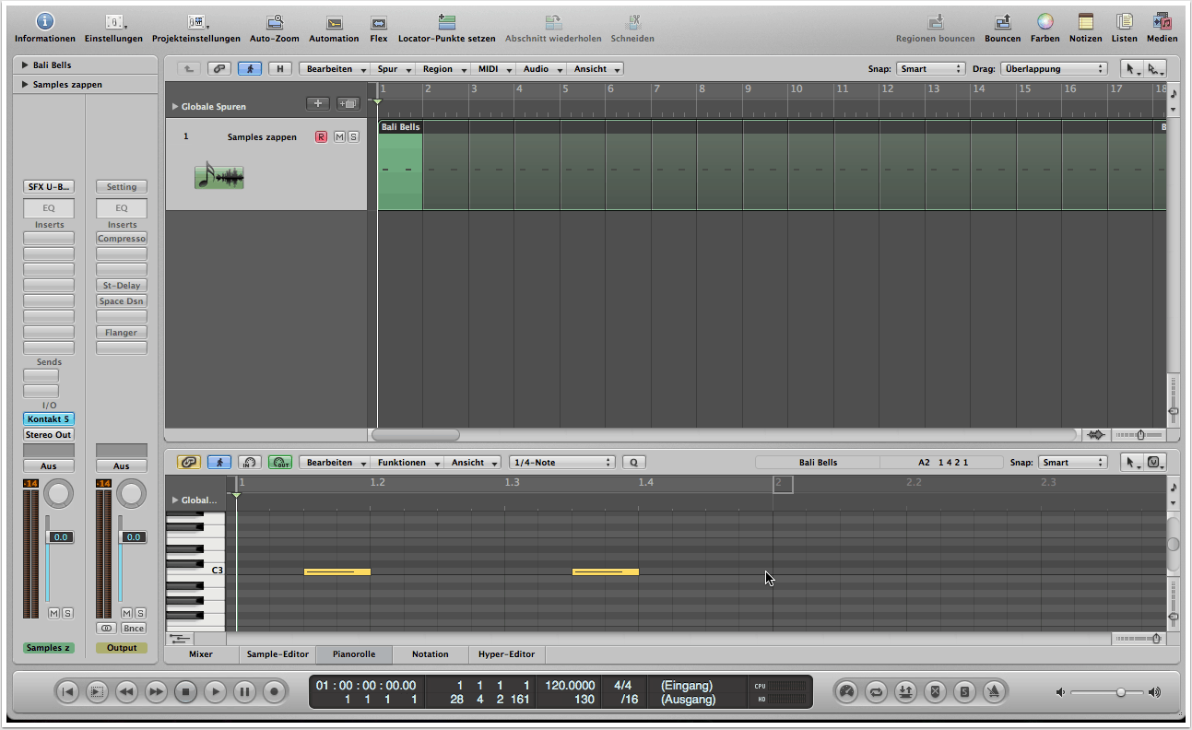Open the Automation toolbar icon

334,22
